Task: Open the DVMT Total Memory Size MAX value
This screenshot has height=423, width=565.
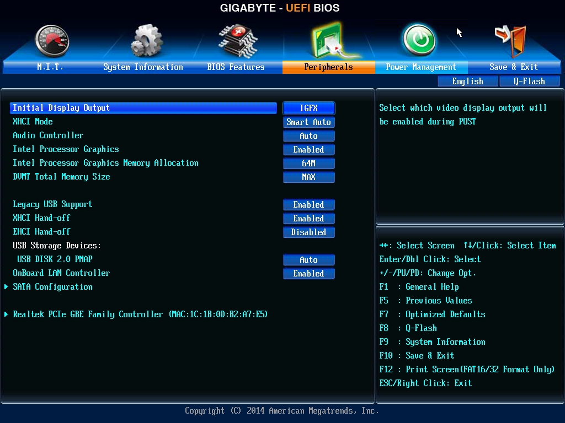Action: (309, 177)
